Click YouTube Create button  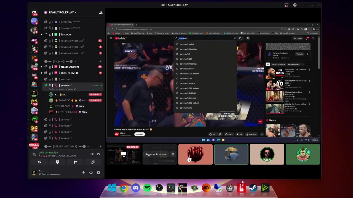pos(298,38)
